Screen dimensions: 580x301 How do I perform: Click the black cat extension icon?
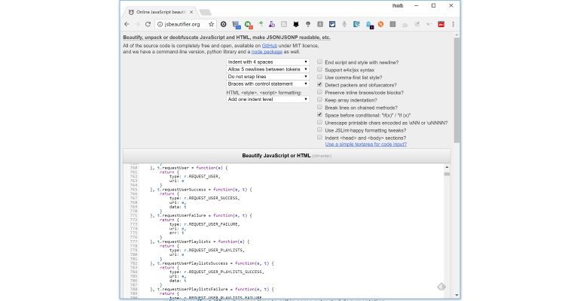pyautogui.click(x=297, y=24)
